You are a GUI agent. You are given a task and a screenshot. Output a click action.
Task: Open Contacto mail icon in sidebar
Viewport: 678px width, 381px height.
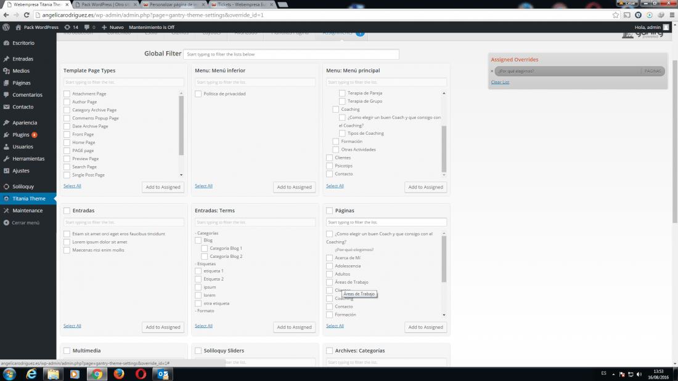(x=6, y=106)
